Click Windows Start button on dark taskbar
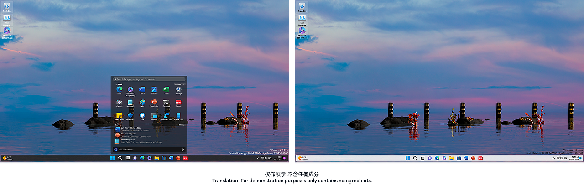This screenshot has height=191, width=584. click(x=112, y=158)
